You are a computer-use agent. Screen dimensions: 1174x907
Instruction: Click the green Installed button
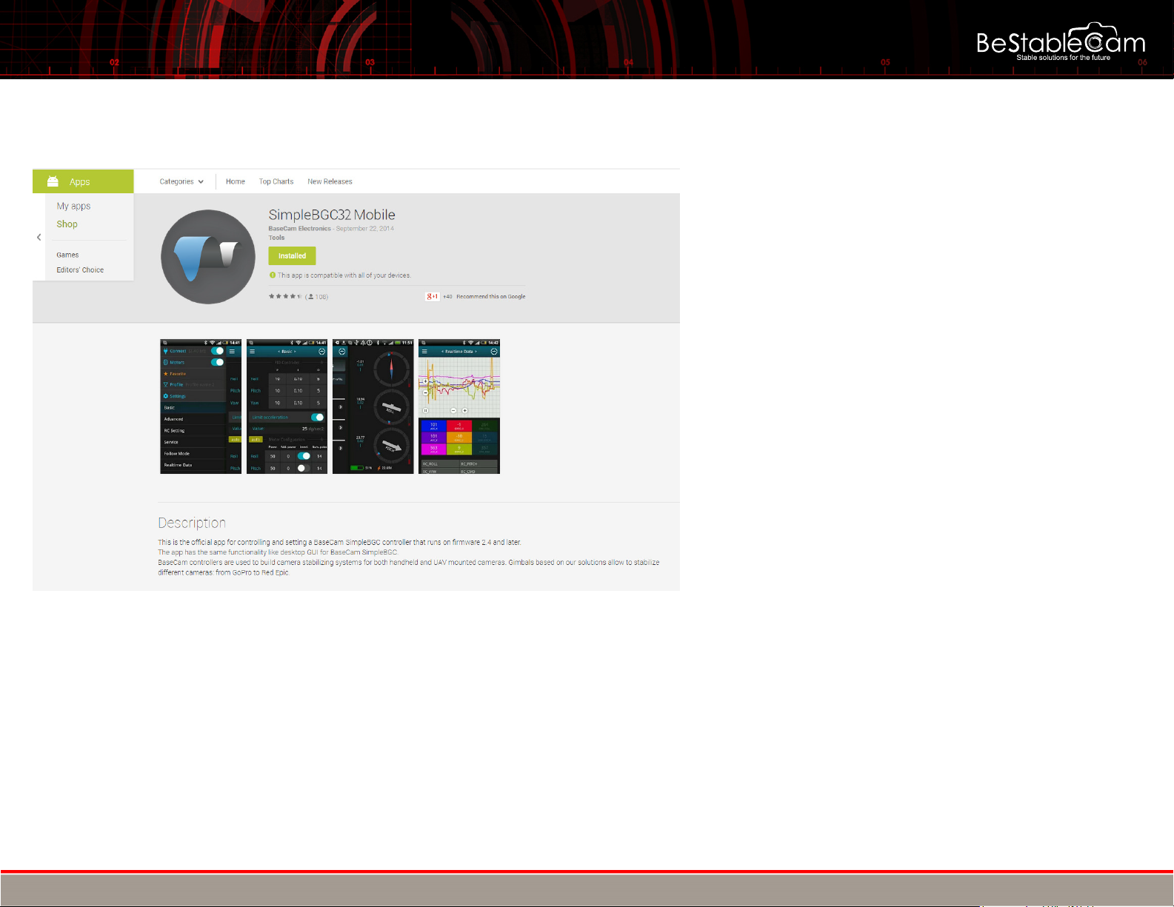(x=292, y=256)
